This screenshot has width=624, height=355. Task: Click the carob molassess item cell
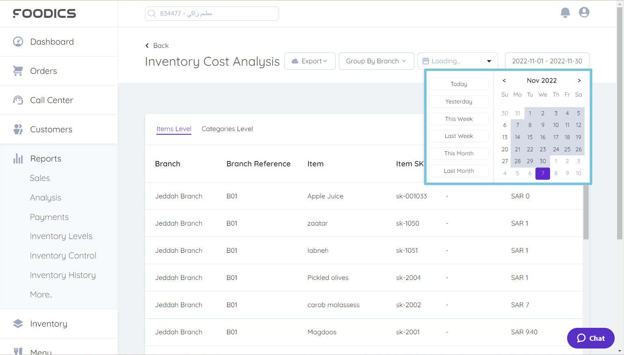(333, 305)
